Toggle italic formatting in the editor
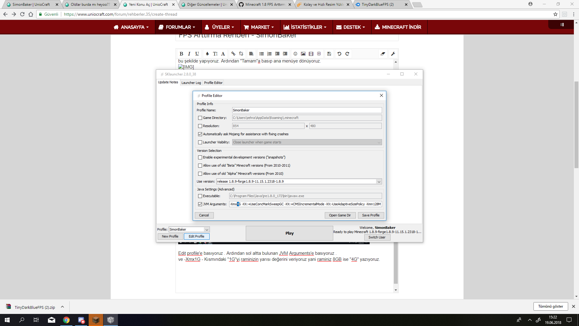 pos(189,54)
